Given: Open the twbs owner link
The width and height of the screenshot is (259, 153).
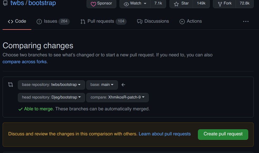Looking at the screenshot, I should click(x=17, y=3).
